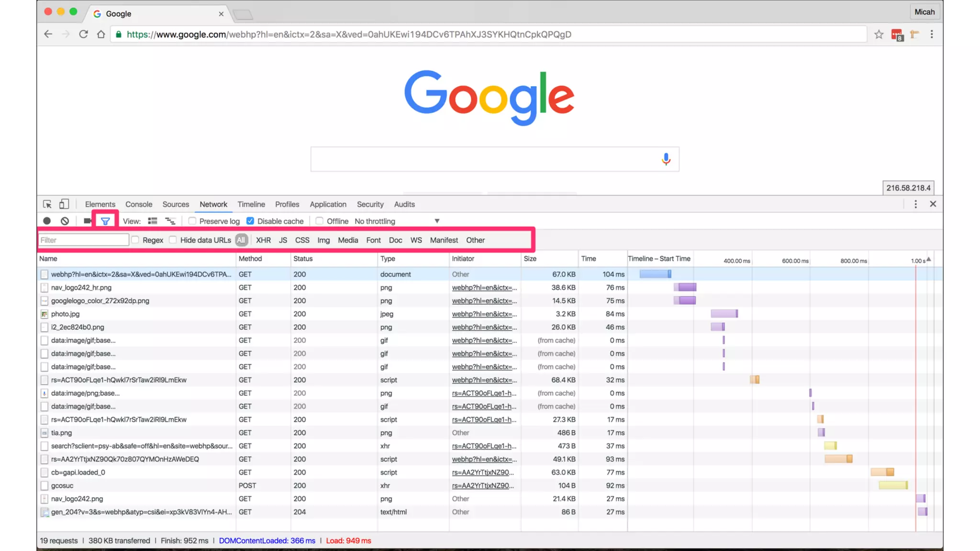Screen dimensions: 980x551
Task: Switch to the Console tab
Action: (x=139, y=204)
